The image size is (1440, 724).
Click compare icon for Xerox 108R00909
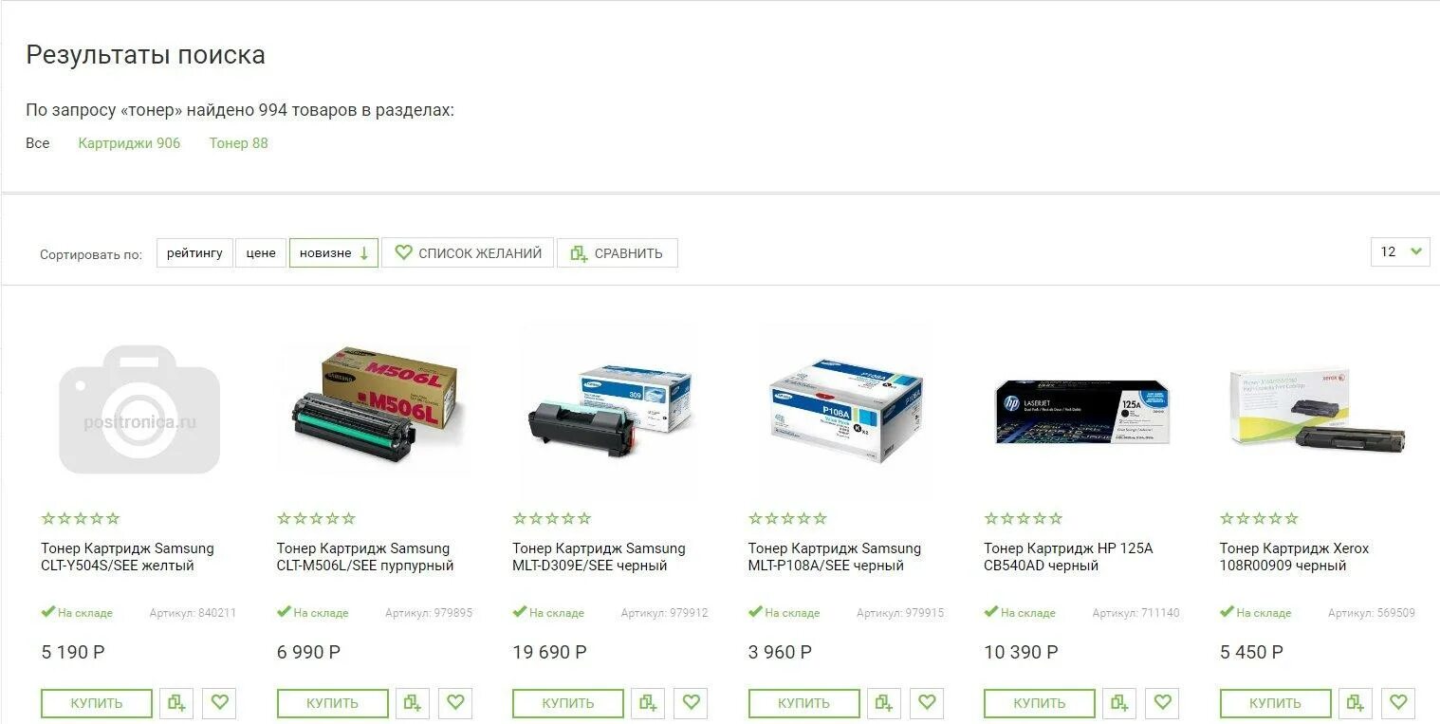point(1356,703)
